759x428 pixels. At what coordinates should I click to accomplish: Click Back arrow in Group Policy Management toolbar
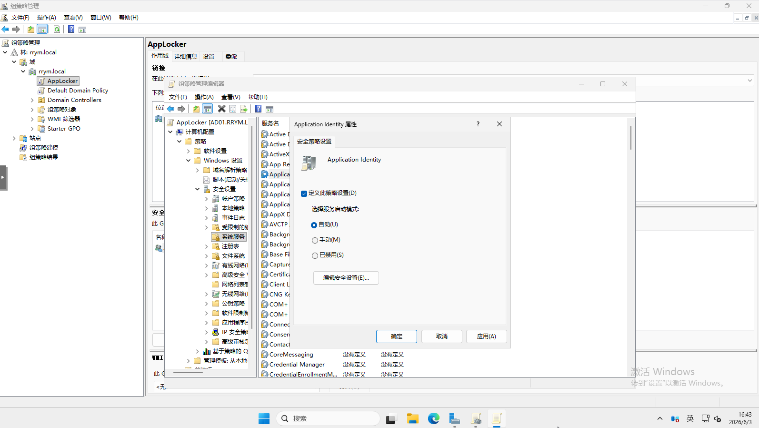point(5,30)
